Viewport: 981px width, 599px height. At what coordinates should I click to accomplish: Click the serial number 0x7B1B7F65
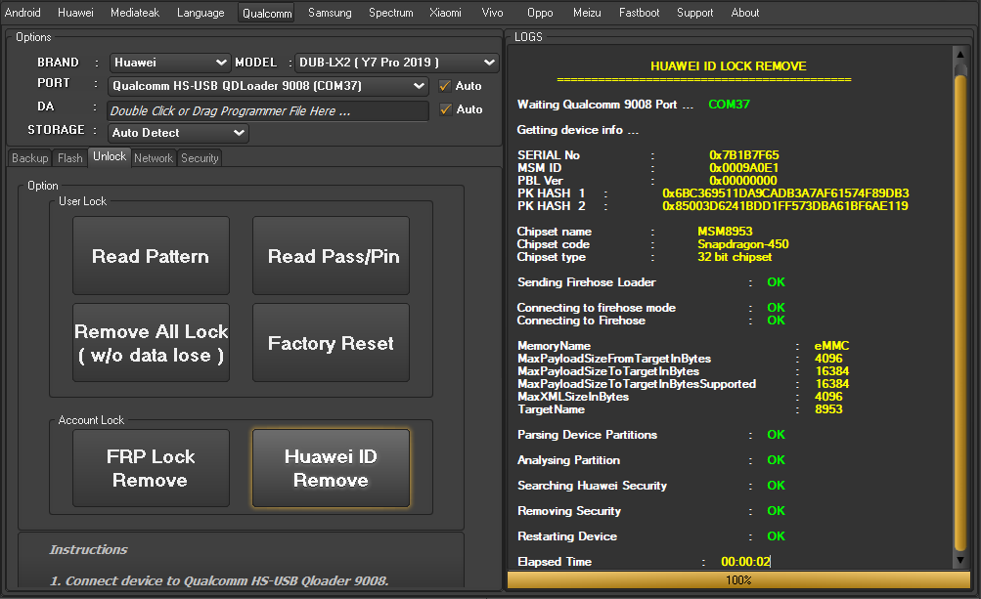tap(744, 155)
